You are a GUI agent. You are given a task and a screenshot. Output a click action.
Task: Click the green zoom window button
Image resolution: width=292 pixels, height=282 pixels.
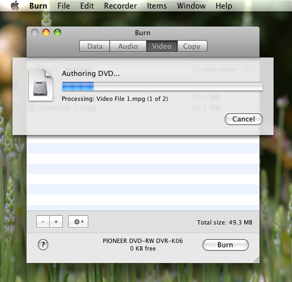57,33
